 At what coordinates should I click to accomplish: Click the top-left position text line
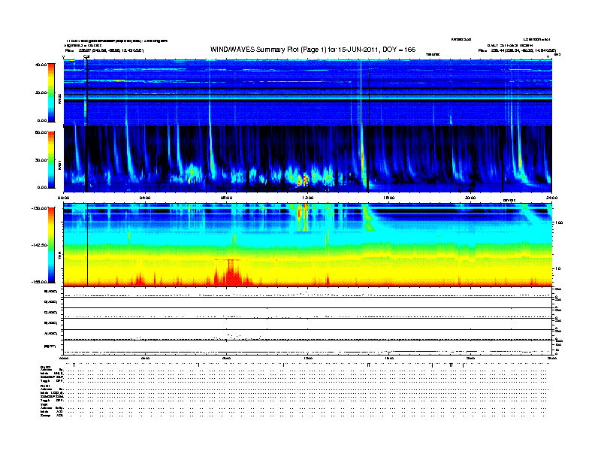(104, 50)
